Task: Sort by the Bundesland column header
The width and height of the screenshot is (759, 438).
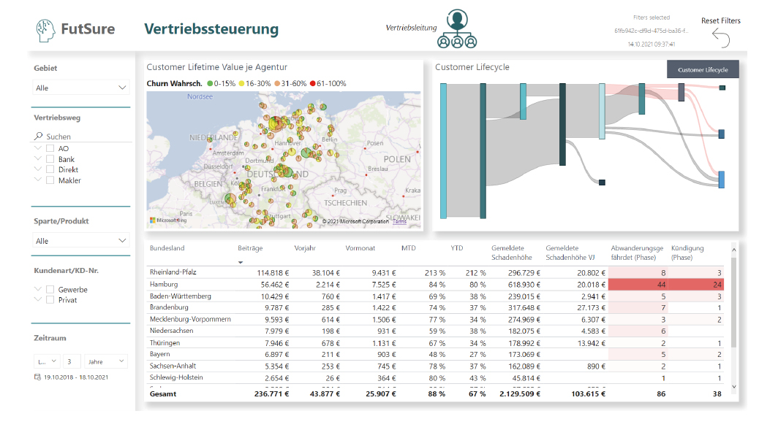Action: 167,248
